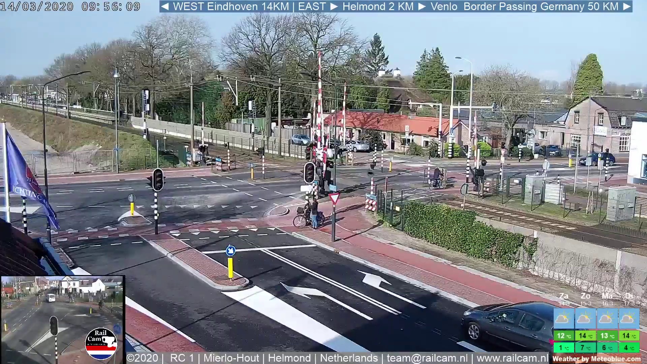Screen dimensions: 647x364
Task: Click the Weather by Meteoblue.com credit
Action: tap(596, 359)
